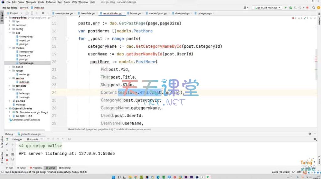Image resolution: width=321 pixels, height=179 pixels.
Task: Open the Terminal tool window
Action: pos(65,168)
